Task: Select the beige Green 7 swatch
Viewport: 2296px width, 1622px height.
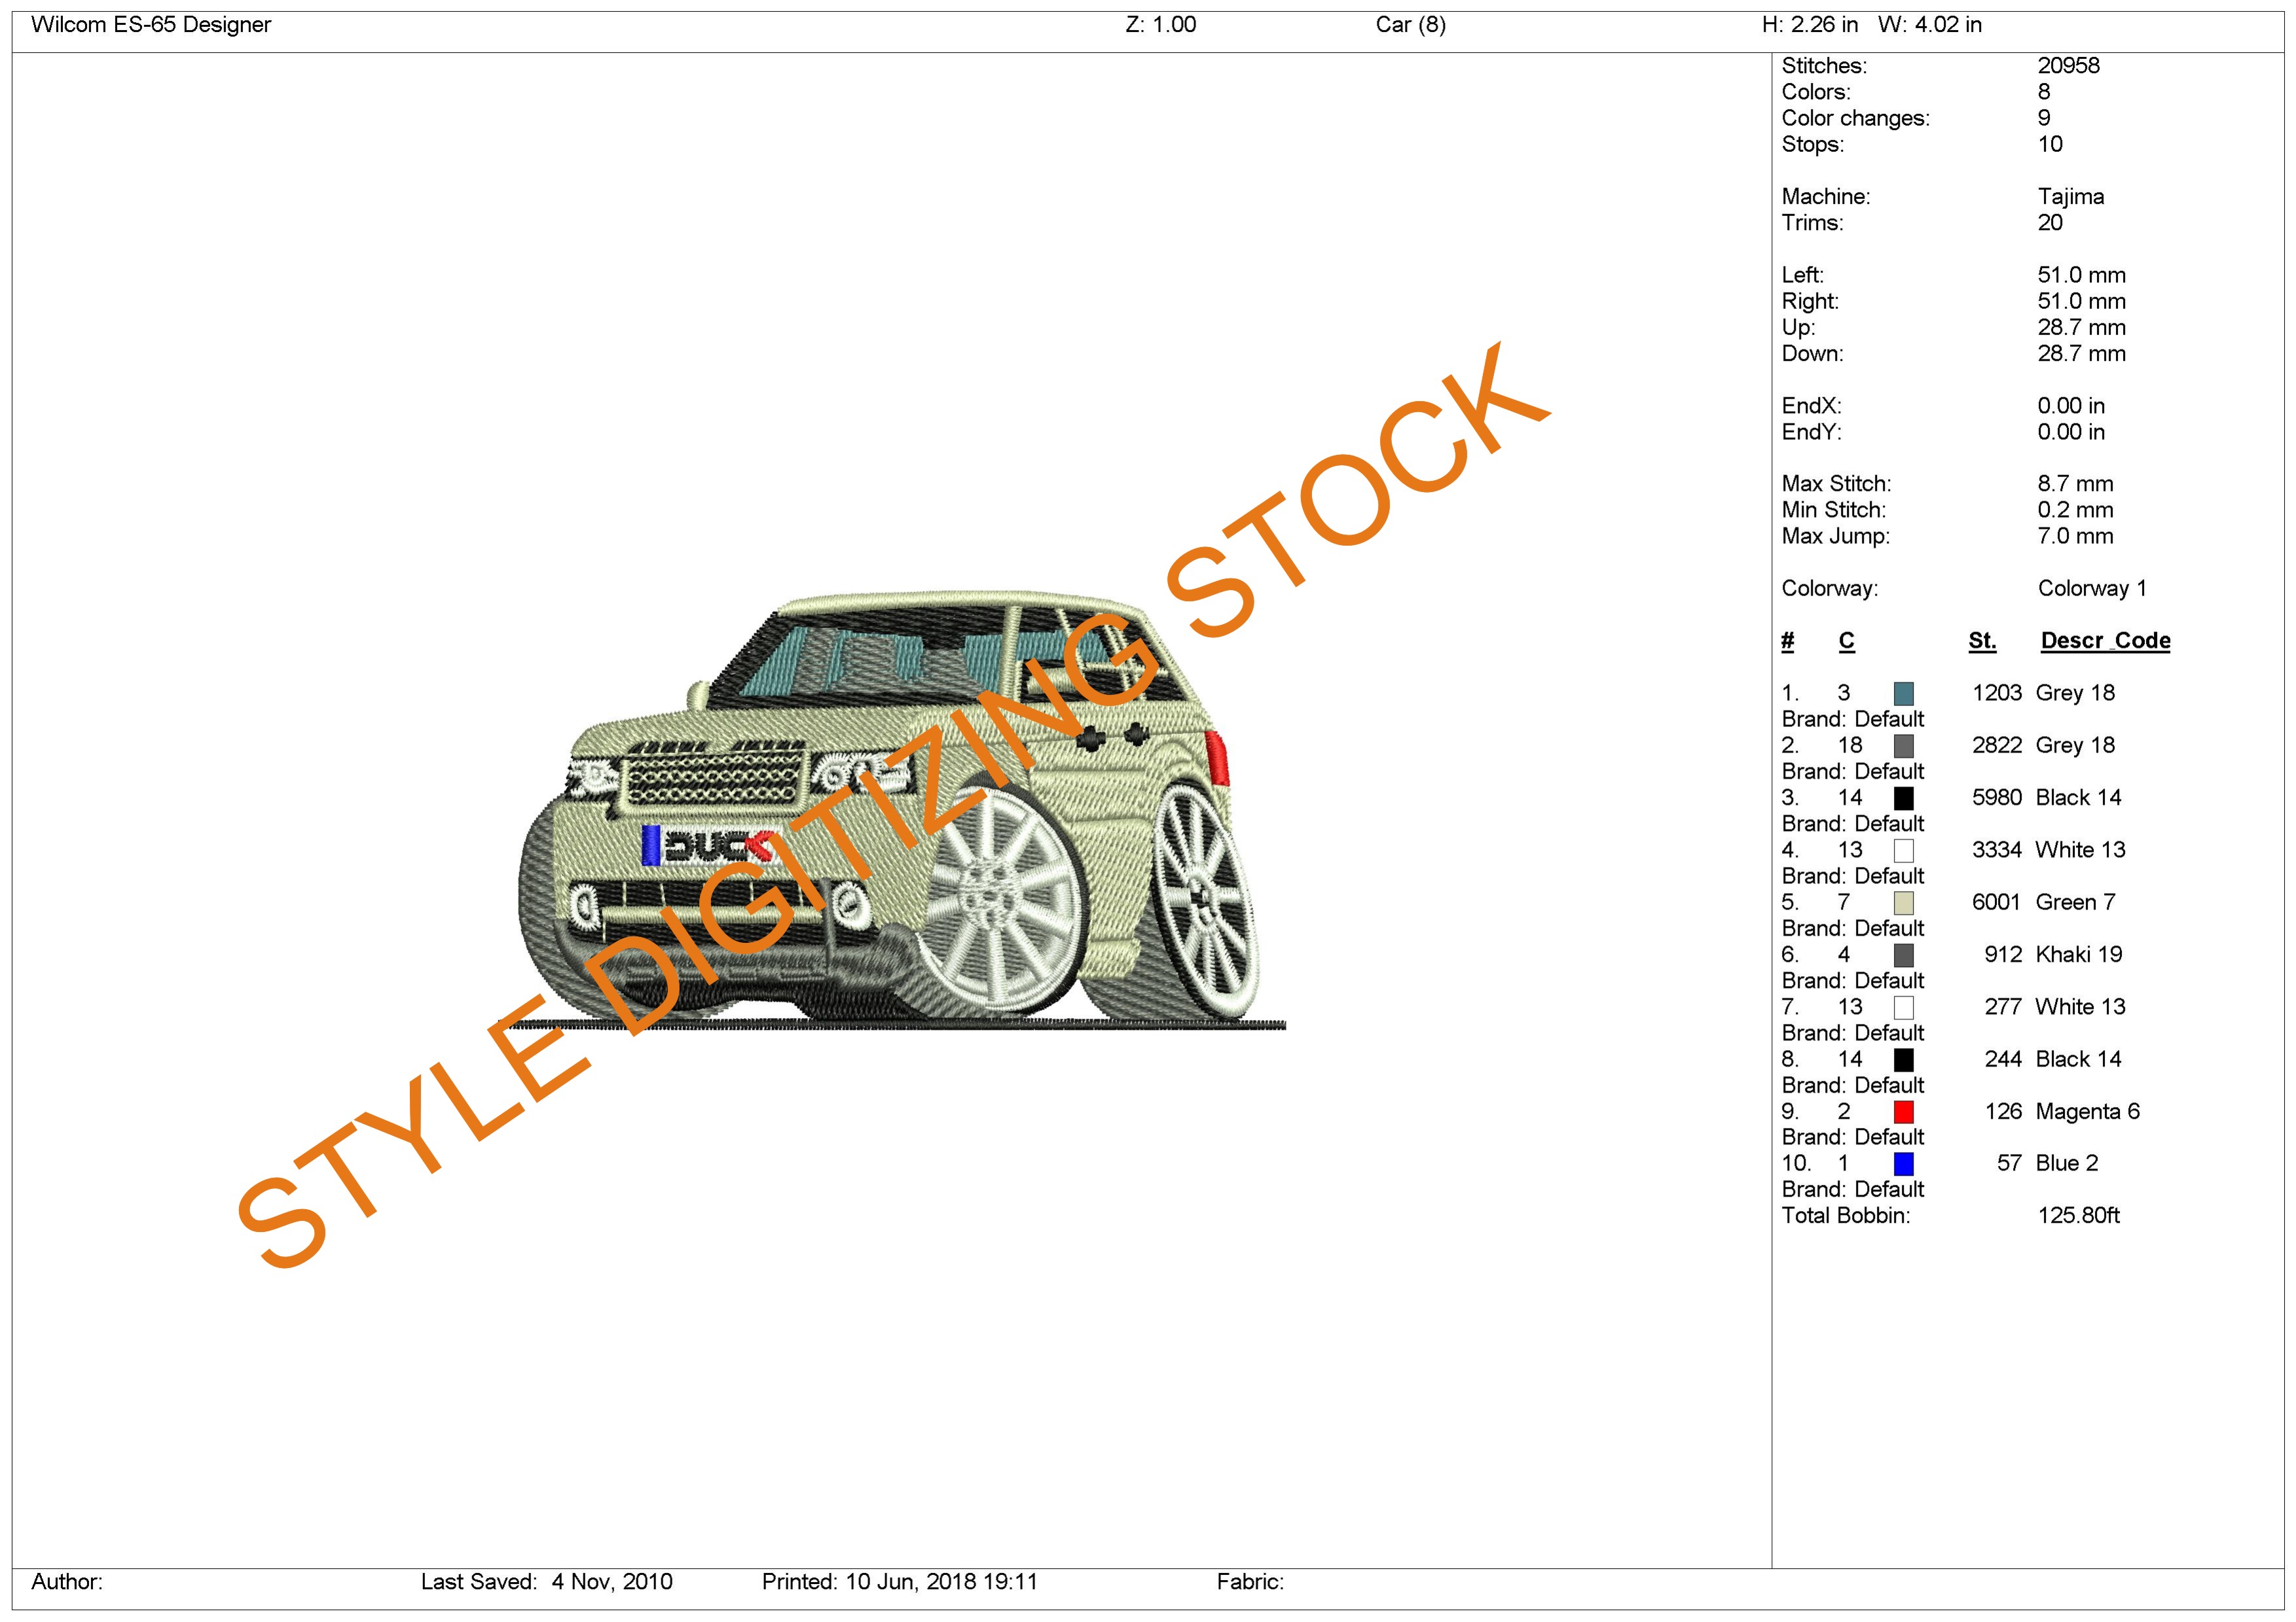Action: [x=1903, y=904]
